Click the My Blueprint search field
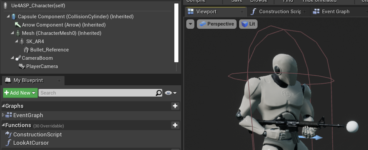This screenshot has height=150, width=368. (x=97, y=93)
